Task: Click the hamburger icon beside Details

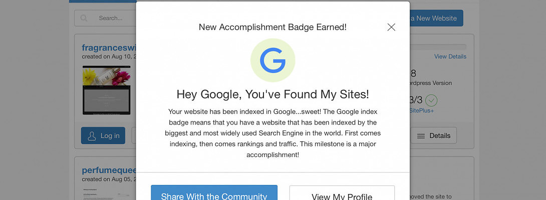Action: 421,135
